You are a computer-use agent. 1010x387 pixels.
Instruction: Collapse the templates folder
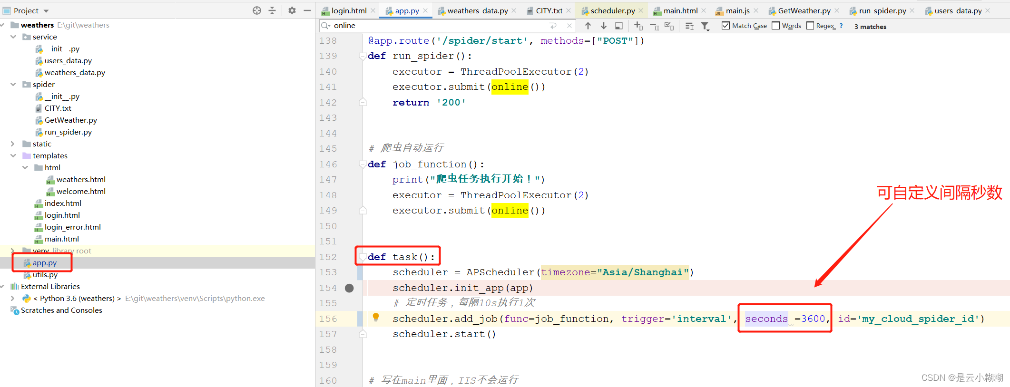point(13,155)
